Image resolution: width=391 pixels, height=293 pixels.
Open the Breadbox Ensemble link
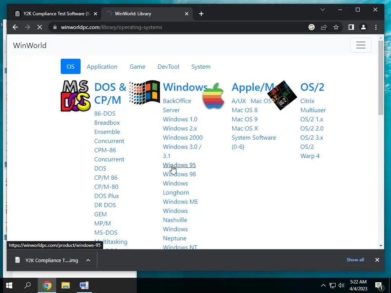(x=107, y=127)
